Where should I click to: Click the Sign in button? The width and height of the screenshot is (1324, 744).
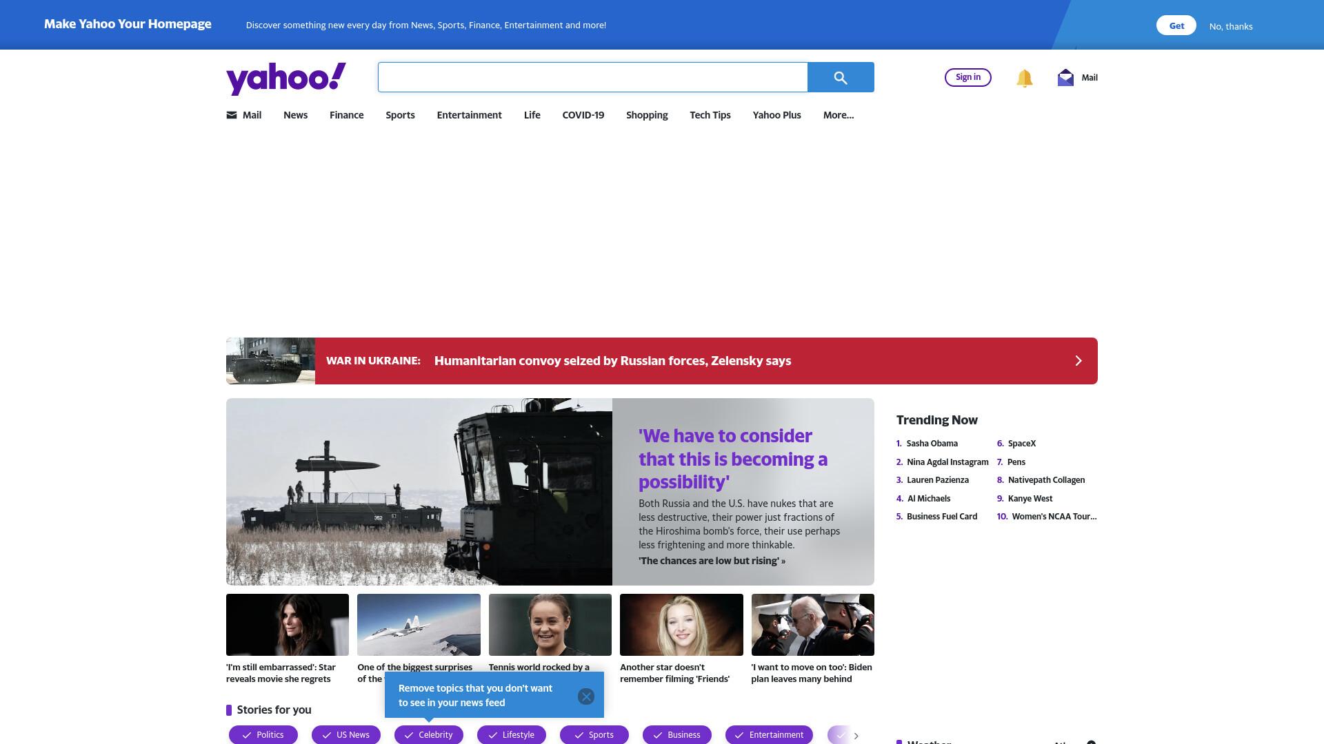pyautogui.click(x=967, y=77)
